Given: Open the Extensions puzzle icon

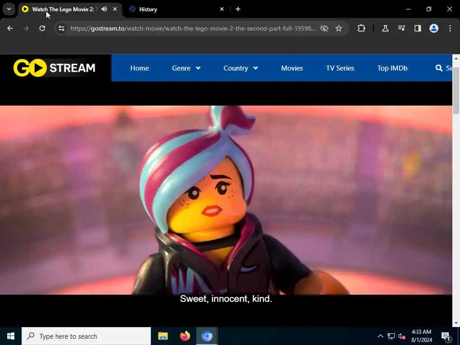Looking at the screenshot, I should (x=362, y=28).
